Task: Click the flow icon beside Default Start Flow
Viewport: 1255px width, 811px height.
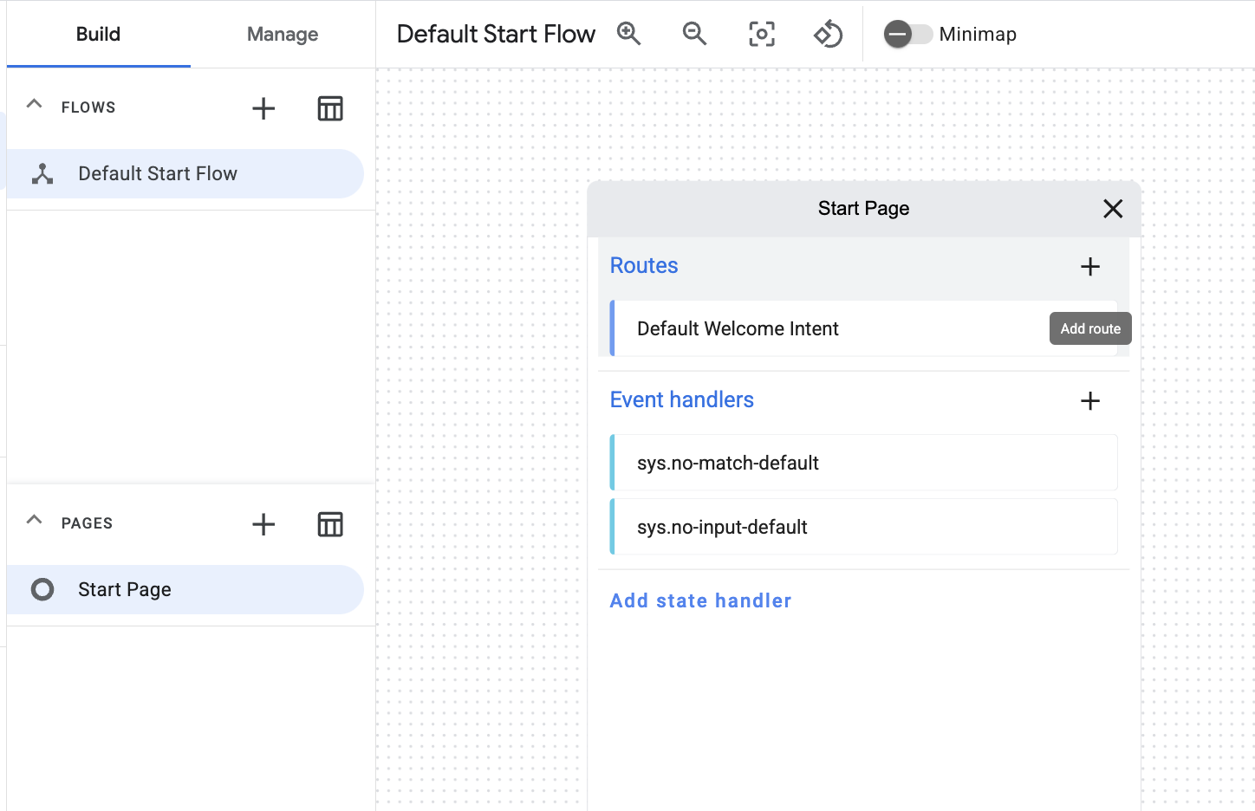Action: point(42,174)
